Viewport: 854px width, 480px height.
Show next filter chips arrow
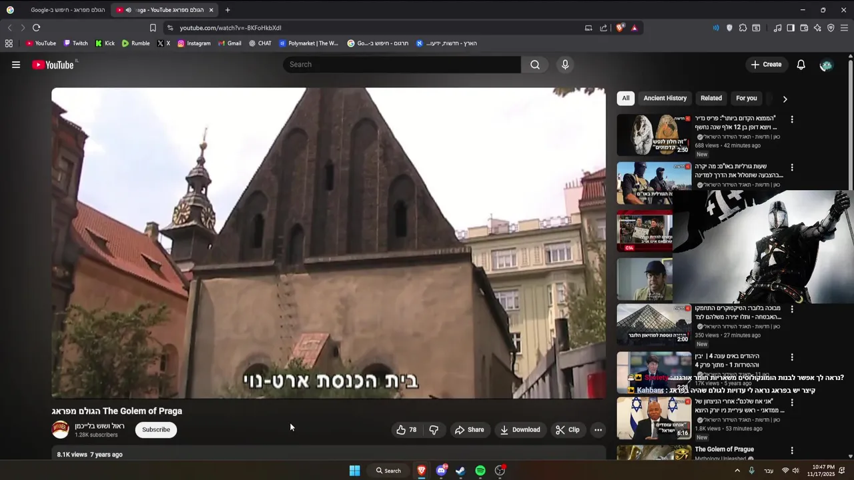click(785, 99)
